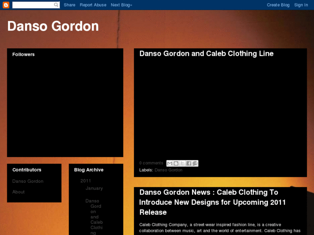Open the '0 comments' link
This screenshot has height=235, width=314.
(151, 163)
